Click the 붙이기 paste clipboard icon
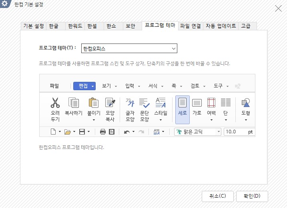 click(94, 103)
